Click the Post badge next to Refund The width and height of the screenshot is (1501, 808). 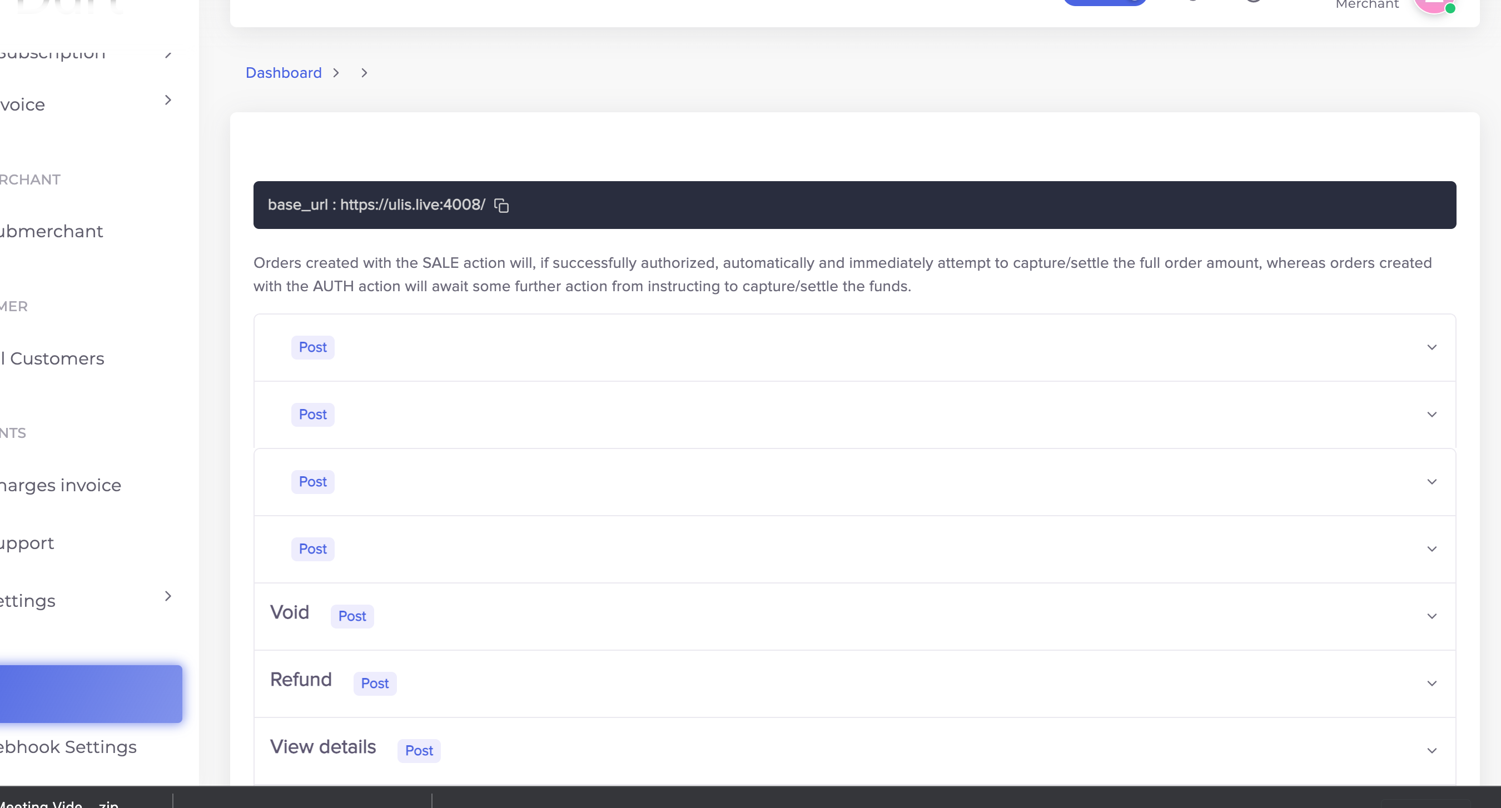(375, 684)
